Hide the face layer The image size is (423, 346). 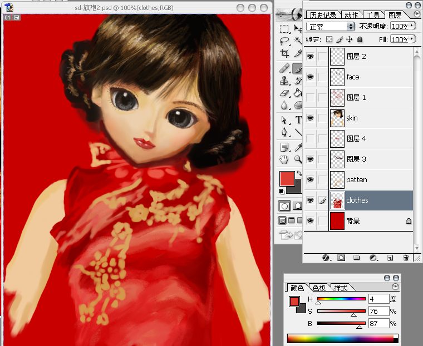310,77
